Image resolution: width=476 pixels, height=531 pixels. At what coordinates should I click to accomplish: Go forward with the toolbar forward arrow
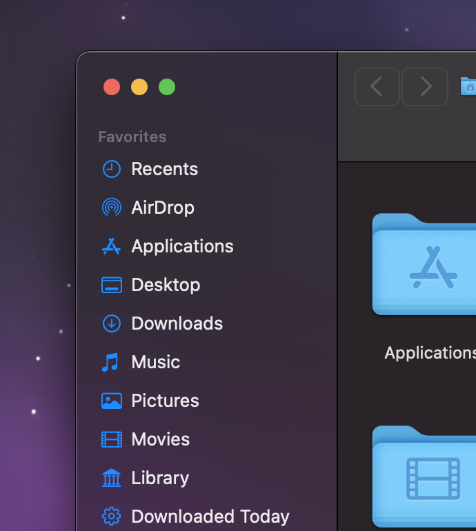pyautogui.click(x=425, y=87)
